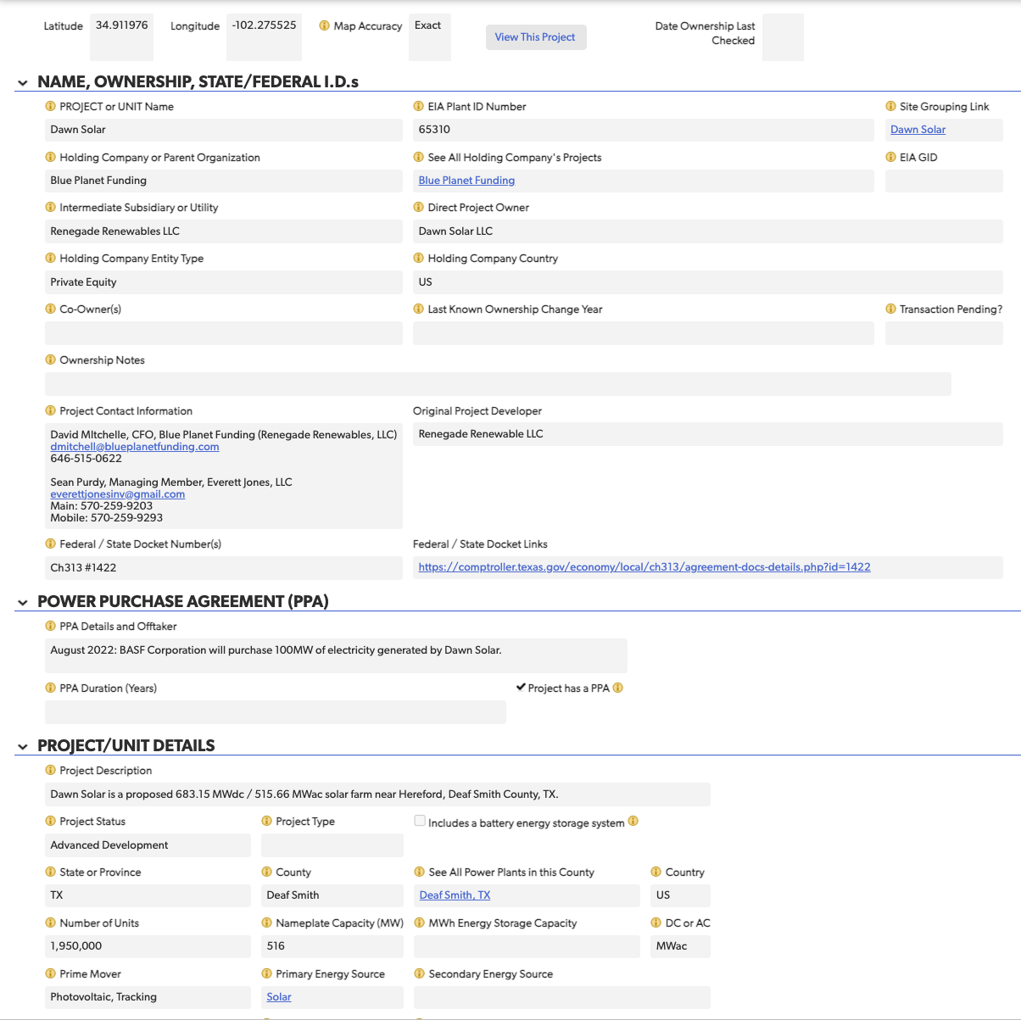Click info icon for Project Contact Information
The image size is (1021, 1020).
50,410
